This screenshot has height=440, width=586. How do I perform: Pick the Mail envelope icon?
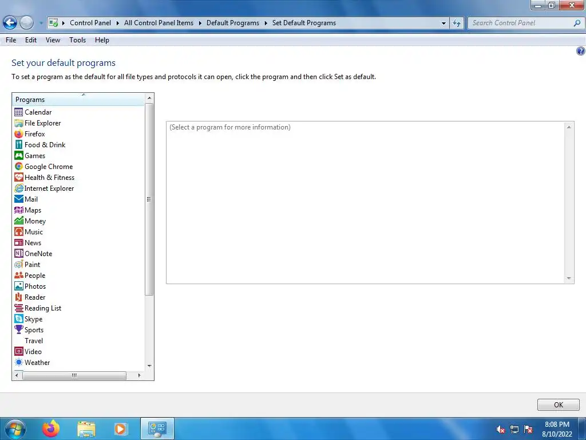point(18,199)
